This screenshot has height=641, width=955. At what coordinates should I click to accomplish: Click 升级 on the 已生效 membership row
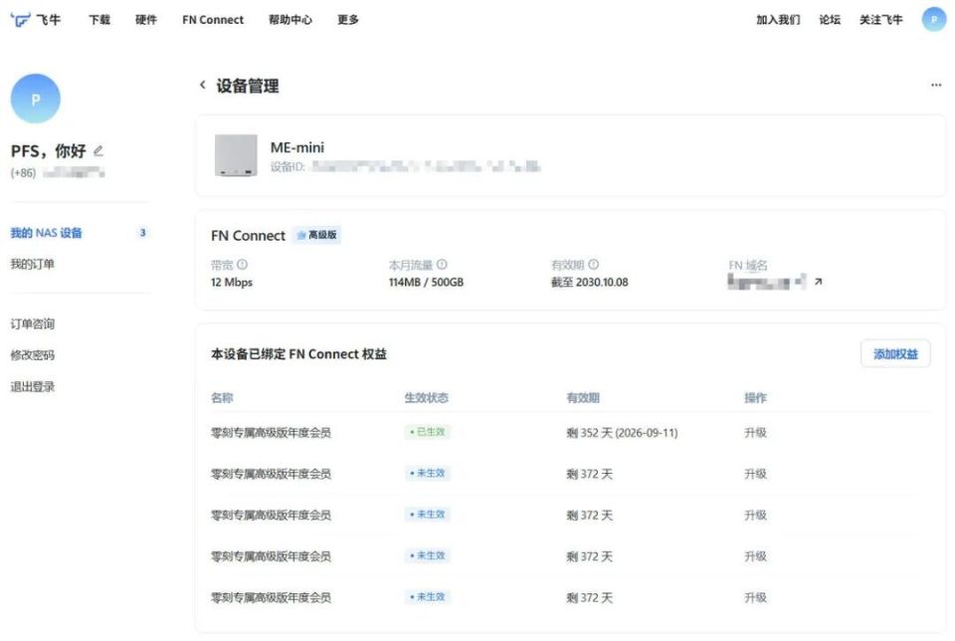click(756, 432)
